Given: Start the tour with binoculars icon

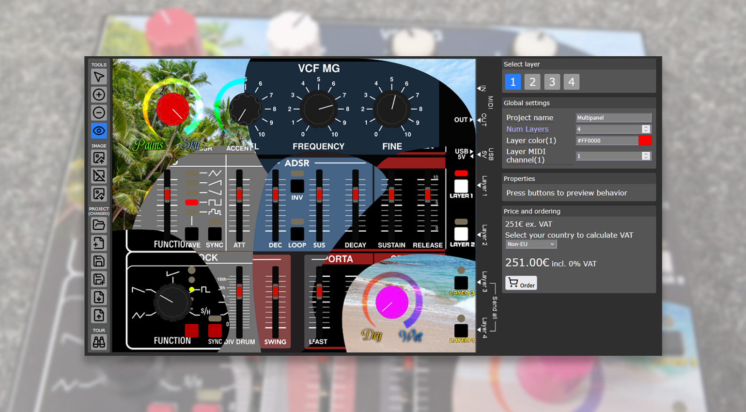Looking at the screenshot, I should coord(99,342).
